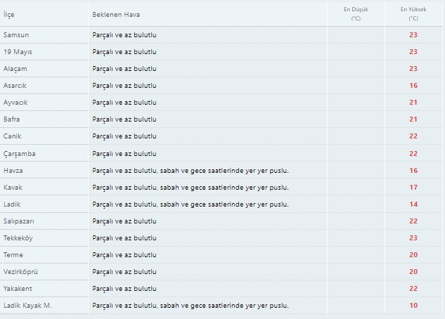Click the En Yüksek (°C) column header
445x319 pixels.
(x=413, y=14)
